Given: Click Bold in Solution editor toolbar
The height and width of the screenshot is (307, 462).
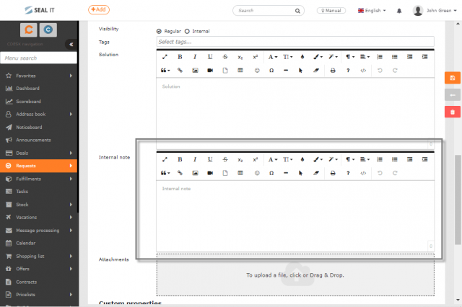Looking at the screenshot, I should (180, 57).
